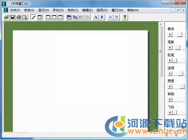Click the Copy icon in toolbar
The width and height of the screenshot is (188, 140).
(75, 17)
